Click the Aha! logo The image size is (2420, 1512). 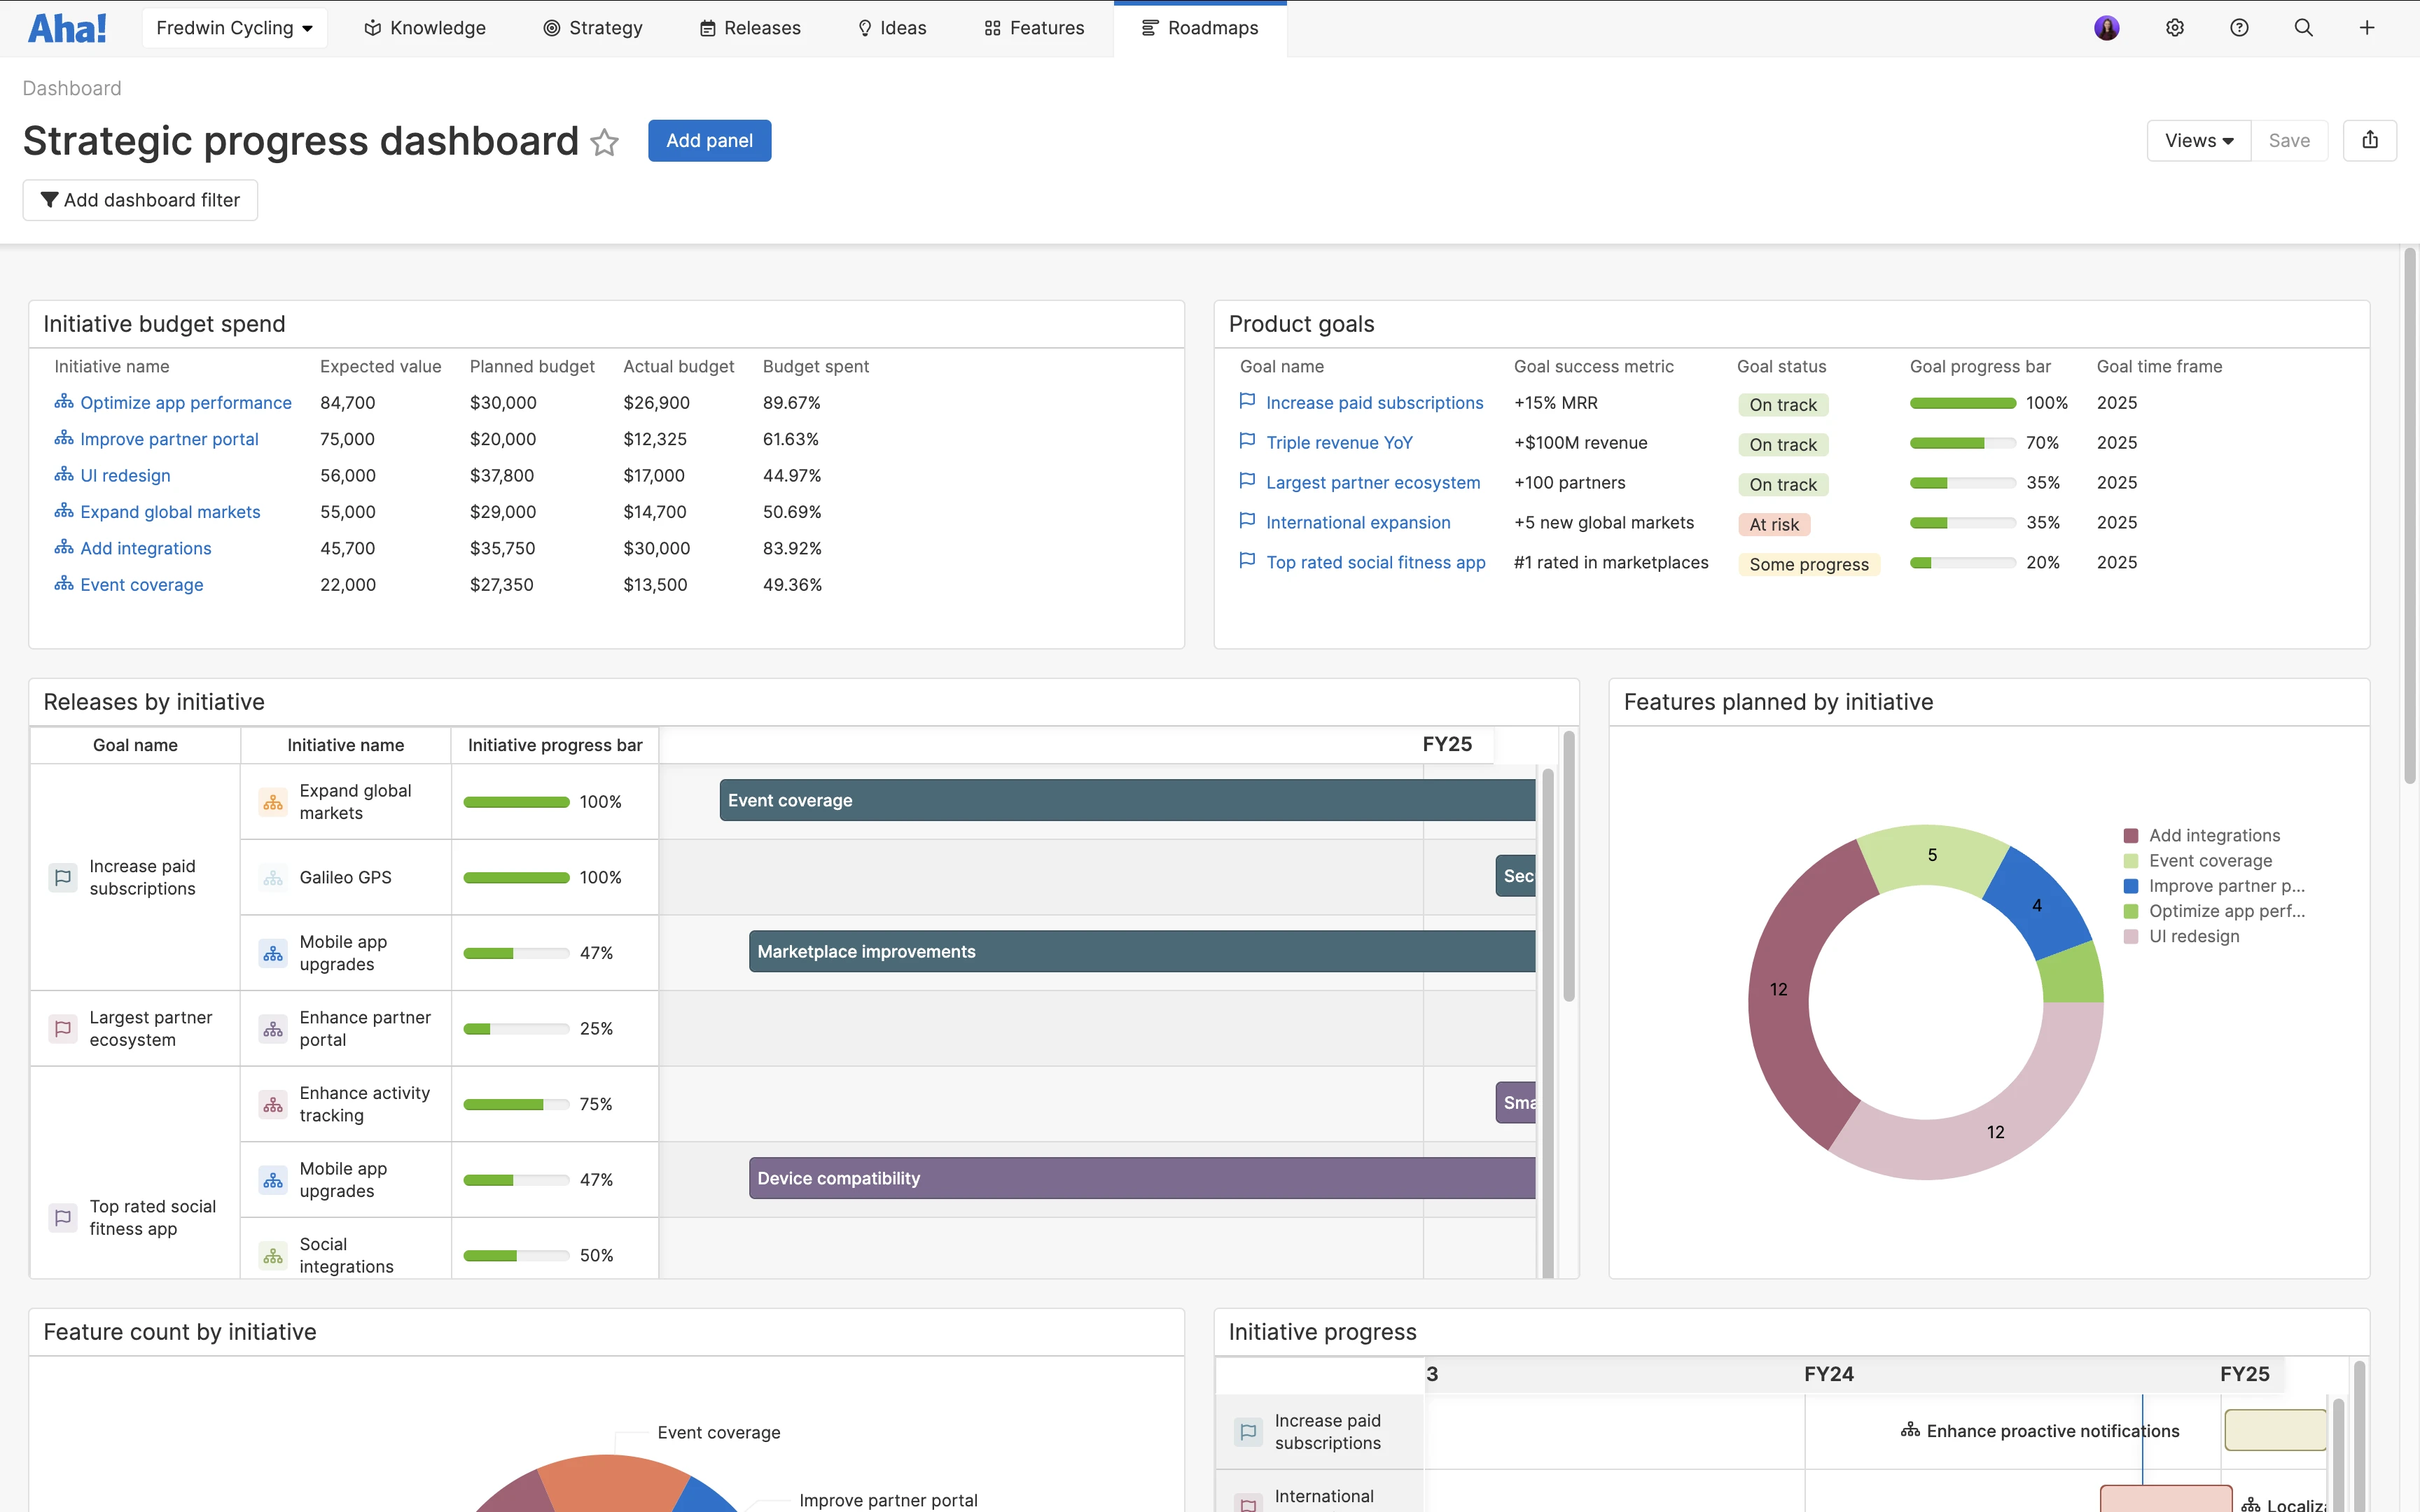[x=67, y=27]
